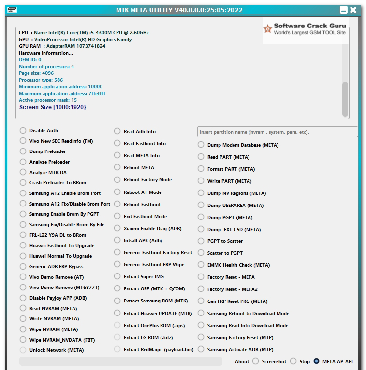Choose Reboot AT Mode option

pos(117,192)
